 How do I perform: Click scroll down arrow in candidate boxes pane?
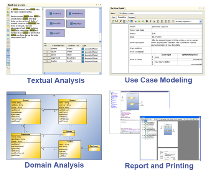(100, 41)
